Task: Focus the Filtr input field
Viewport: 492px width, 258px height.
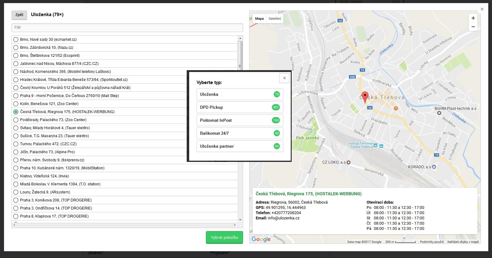Action: (127, 27)
